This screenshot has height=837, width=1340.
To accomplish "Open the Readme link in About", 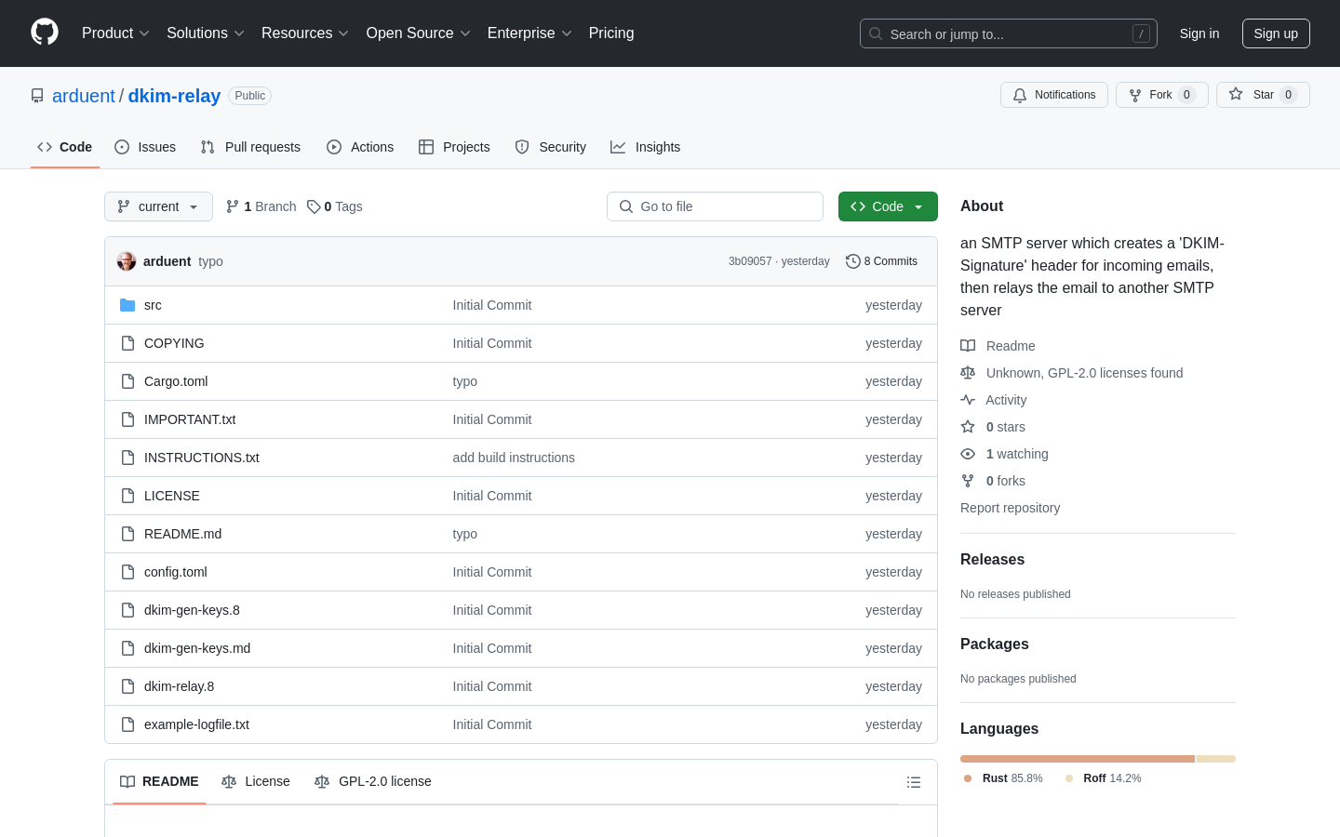I will [998, 346].
